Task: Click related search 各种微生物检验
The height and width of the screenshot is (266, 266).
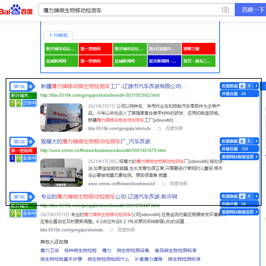Action: click(x=80, y=250)
